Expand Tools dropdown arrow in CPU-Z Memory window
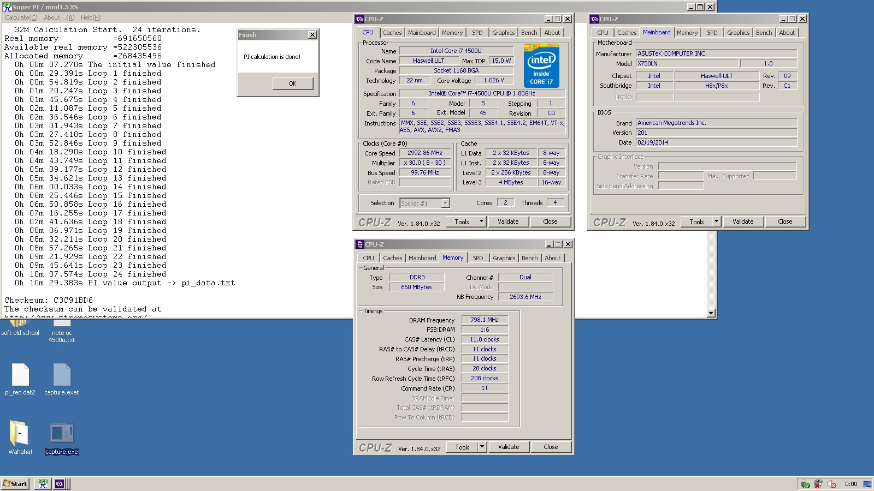Image resolution: width=874 pixels, height=491 pixels. (x=482, y=447)
